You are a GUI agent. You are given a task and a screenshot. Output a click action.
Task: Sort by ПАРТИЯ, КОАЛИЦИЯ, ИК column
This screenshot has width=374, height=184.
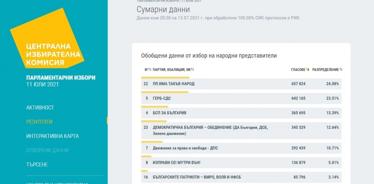pos(173,70)
